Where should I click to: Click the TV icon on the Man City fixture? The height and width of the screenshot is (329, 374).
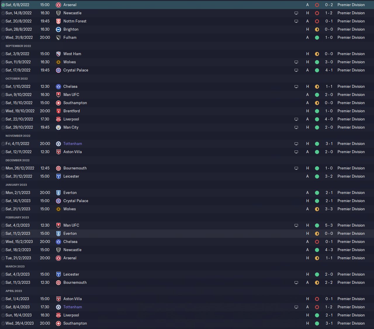pyautogui.click(x=296, y=127)
